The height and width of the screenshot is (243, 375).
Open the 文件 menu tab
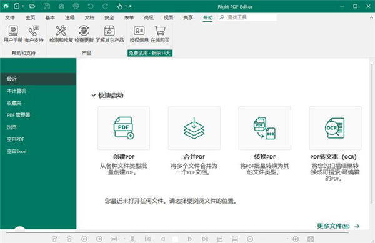(10, 17)
